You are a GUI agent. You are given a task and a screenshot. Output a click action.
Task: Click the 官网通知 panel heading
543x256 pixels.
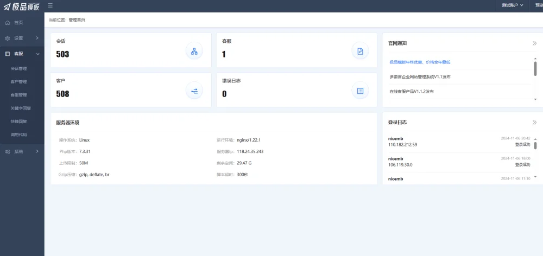pos(397,43)
